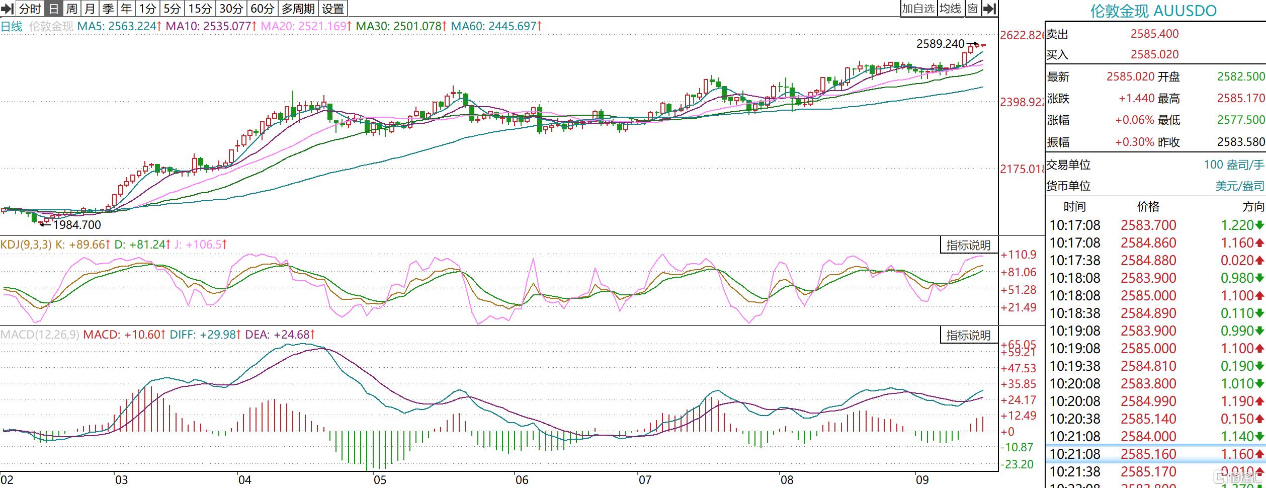This screenshot has width=1266, height=488.
Task: Click the KDJ(9,3,3) indicator name
Action: 26,245
